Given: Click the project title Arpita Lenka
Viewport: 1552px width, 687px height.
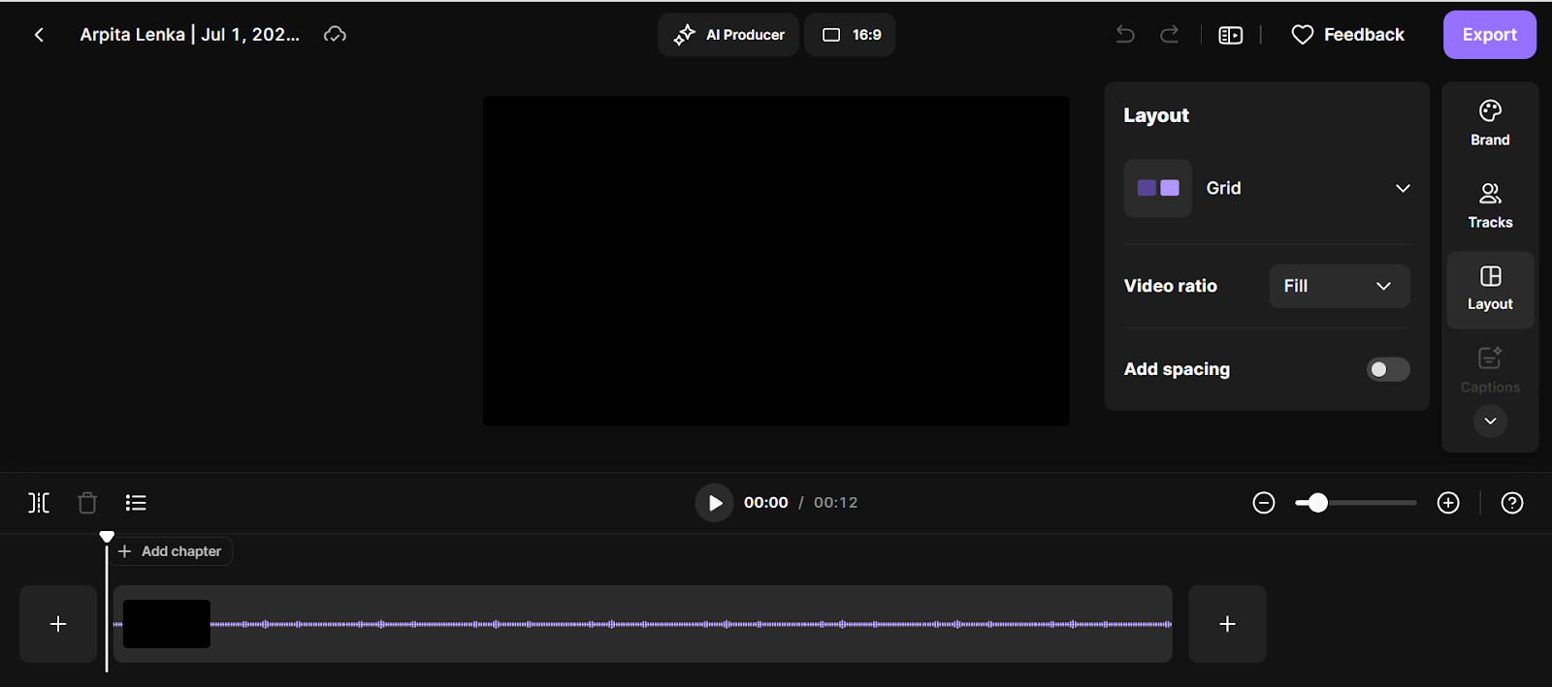Looking at the screenshot, I should (x=190, y=35).
